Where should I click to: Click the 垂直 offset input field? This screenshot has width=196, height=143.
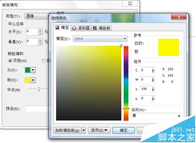pos(32,42)
